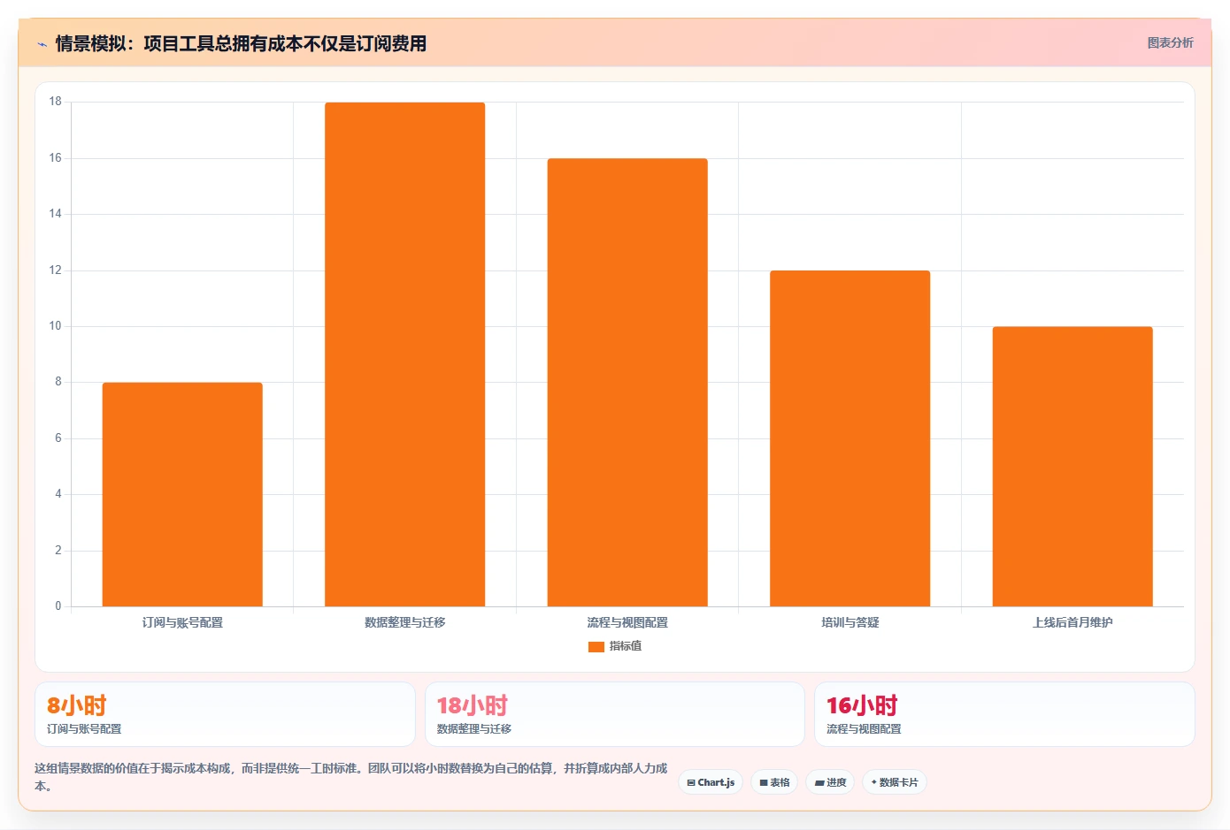Click the 指标值 legend label
The height and width of the screenshot is (830, 1230).
coord(626,646)
